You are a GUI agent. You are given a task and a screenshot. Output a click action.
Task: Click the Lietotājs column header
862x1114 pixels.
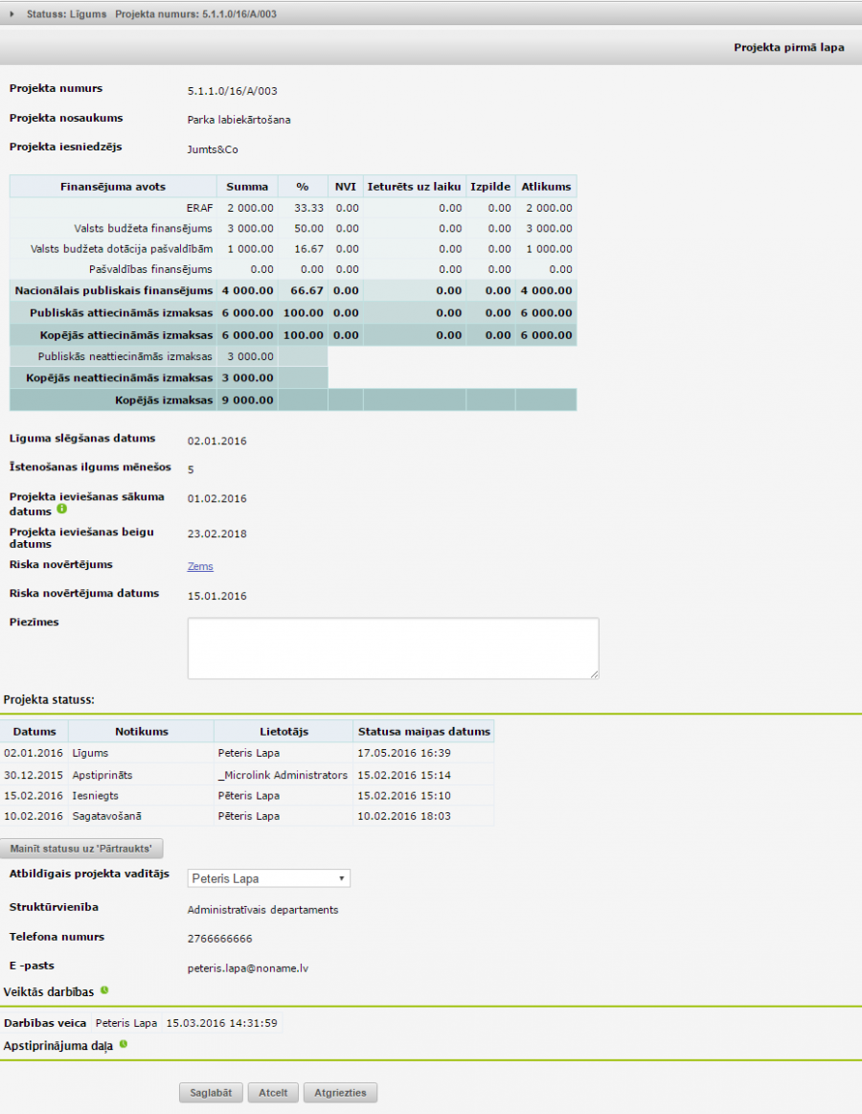[x=284, y=732]
